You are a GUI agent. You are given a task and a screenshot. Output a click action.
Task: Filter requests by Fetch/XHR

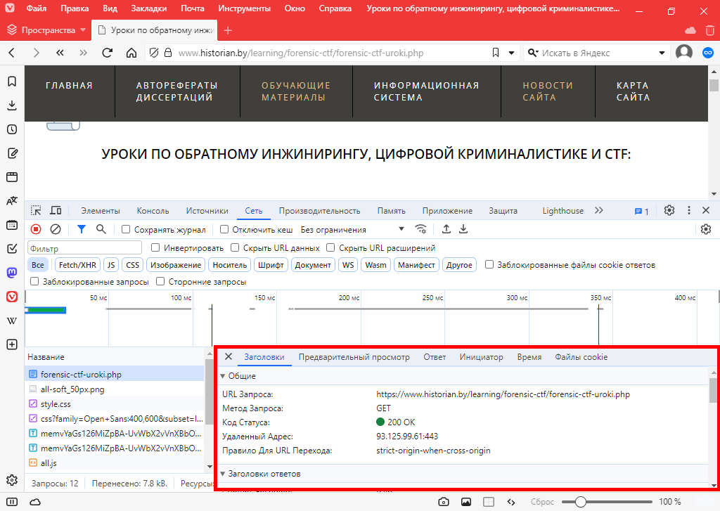(77, 265)
